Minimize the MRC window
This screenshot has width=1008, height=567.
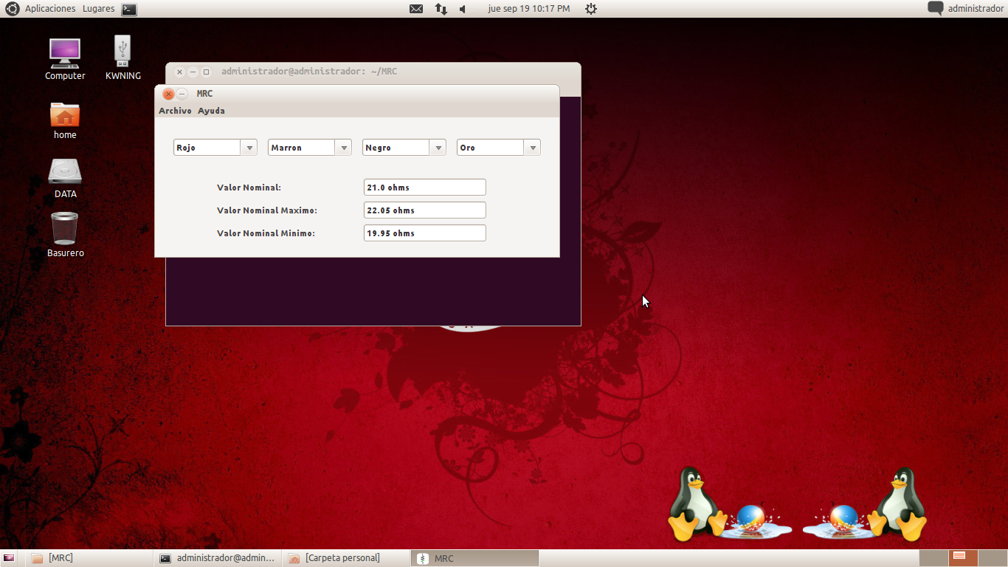point(182,94)
